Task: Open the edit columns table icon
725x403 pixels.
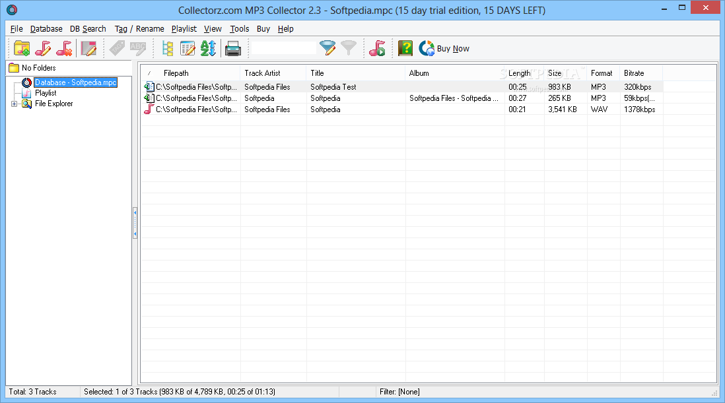Action: (x=188, y=48)
